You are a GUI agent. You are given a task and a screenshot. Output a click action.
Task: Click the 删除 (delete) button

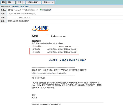click(3, 2)
